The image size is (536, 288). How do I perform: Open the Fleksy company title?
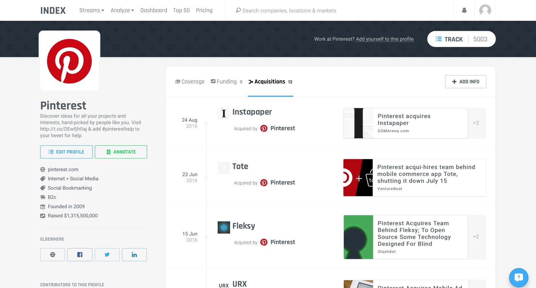click(x=244, y=226)
